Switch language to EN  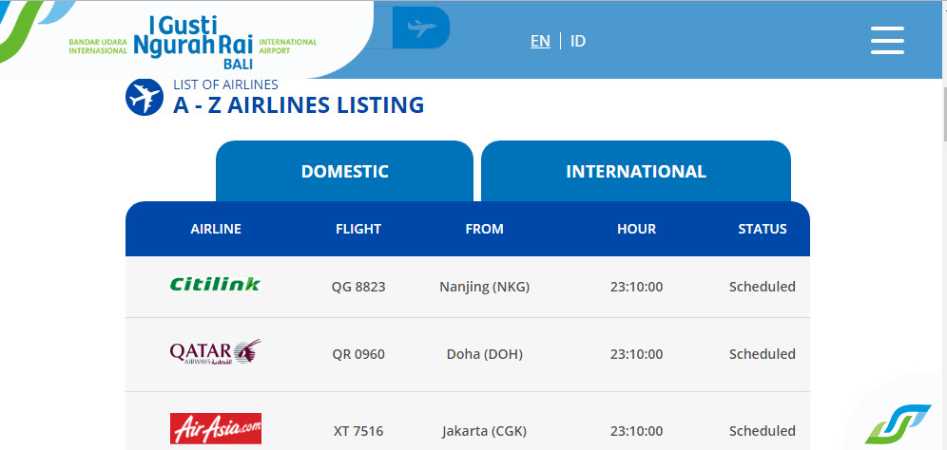click(540, 41)
